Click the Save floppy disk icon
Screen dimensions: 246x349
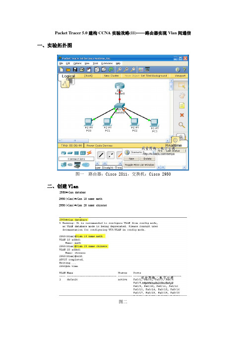pyautogui.click(x=75, y=70)
